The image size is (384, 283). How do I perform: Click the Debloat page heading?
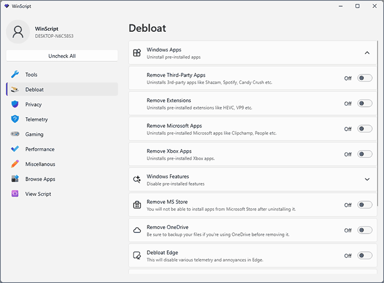[147, 28]
